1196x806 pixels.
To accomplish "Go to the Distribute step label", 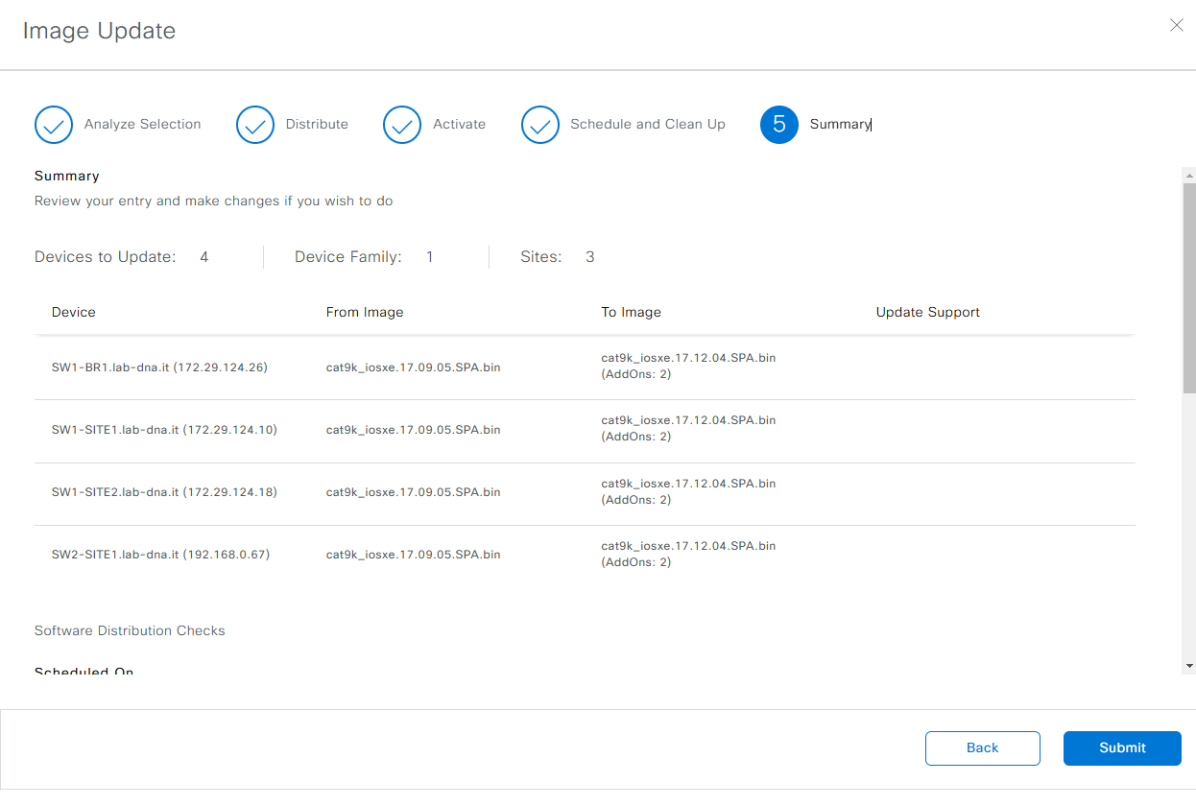I will click(317, 124).
